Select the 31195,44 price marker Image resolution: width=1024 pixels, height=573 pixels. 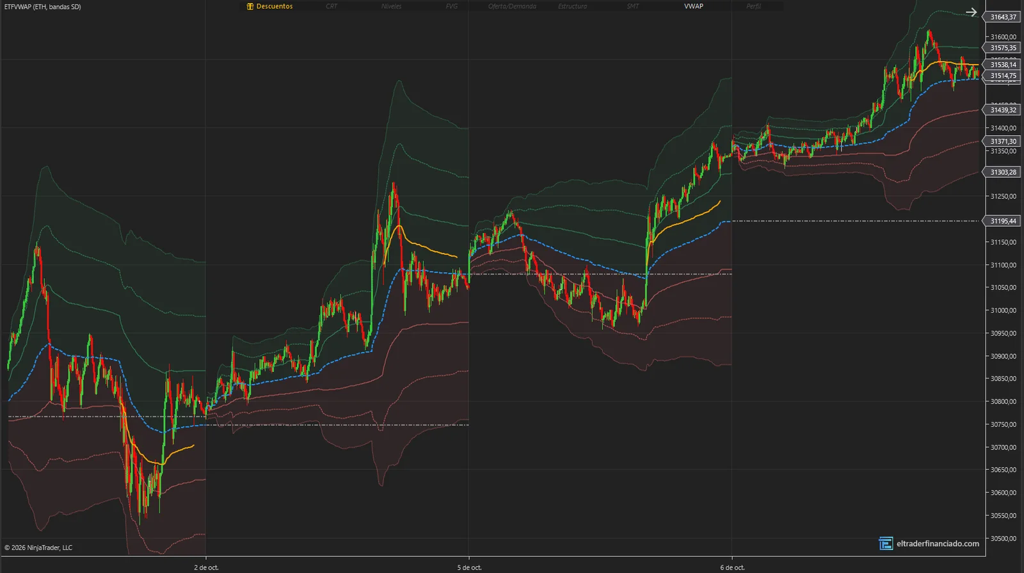(x=1002, y=221)
